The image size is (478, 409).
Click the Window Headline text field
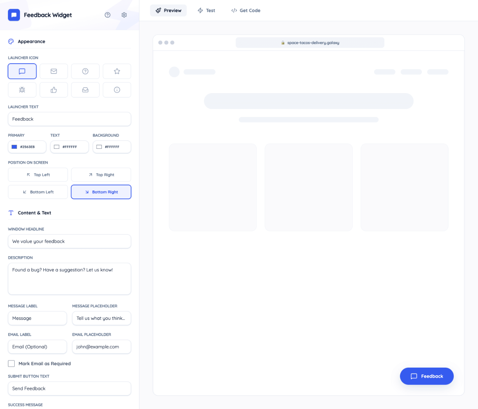coord(69,241)
